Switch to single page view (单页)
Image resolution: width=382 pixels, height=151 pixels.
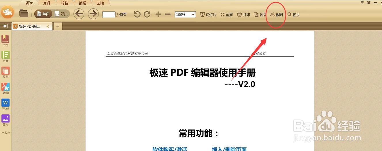click(x=43, y=14)
